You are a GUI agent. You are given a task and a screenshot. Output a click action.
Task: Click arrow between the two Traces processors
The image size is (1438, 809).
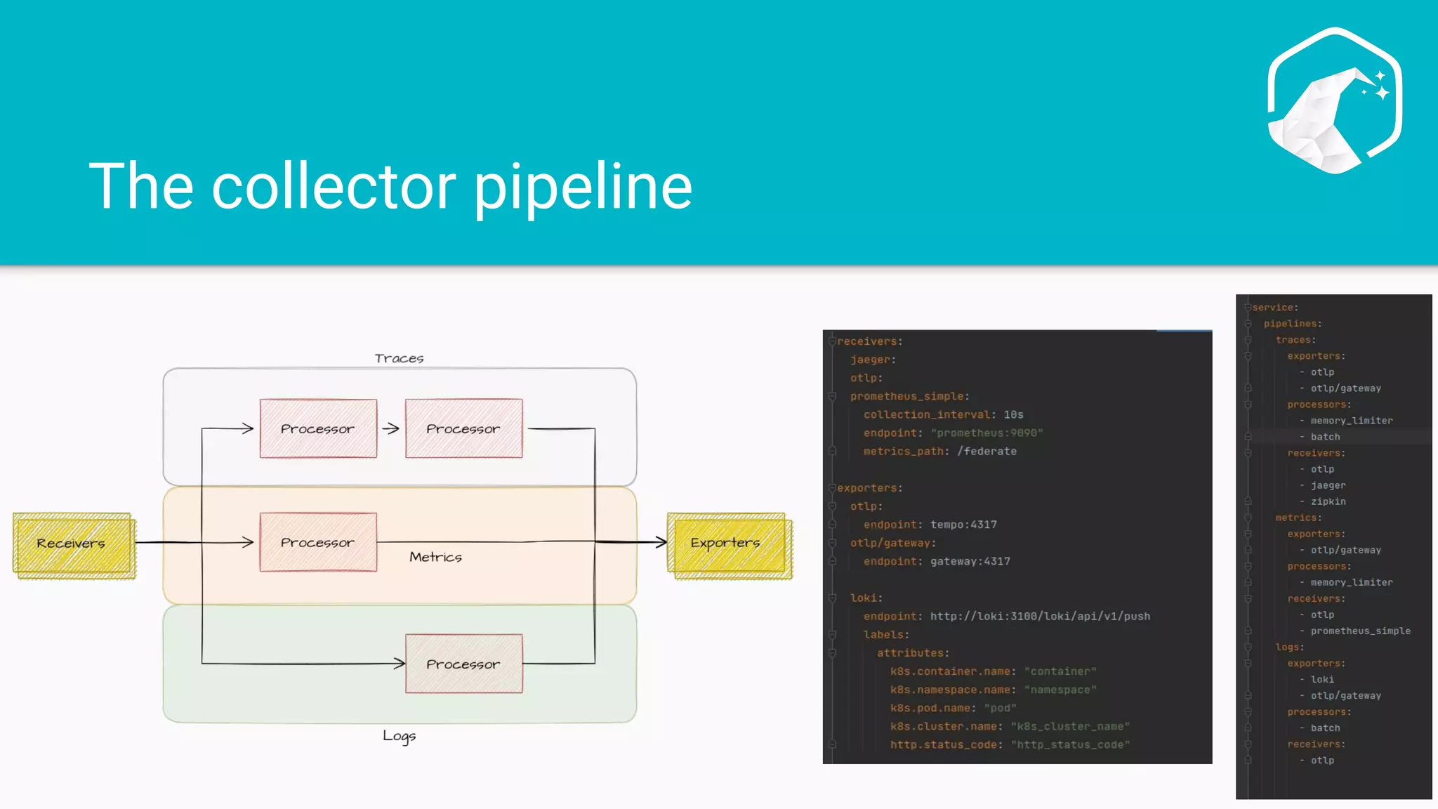click(x=391, y=428)
